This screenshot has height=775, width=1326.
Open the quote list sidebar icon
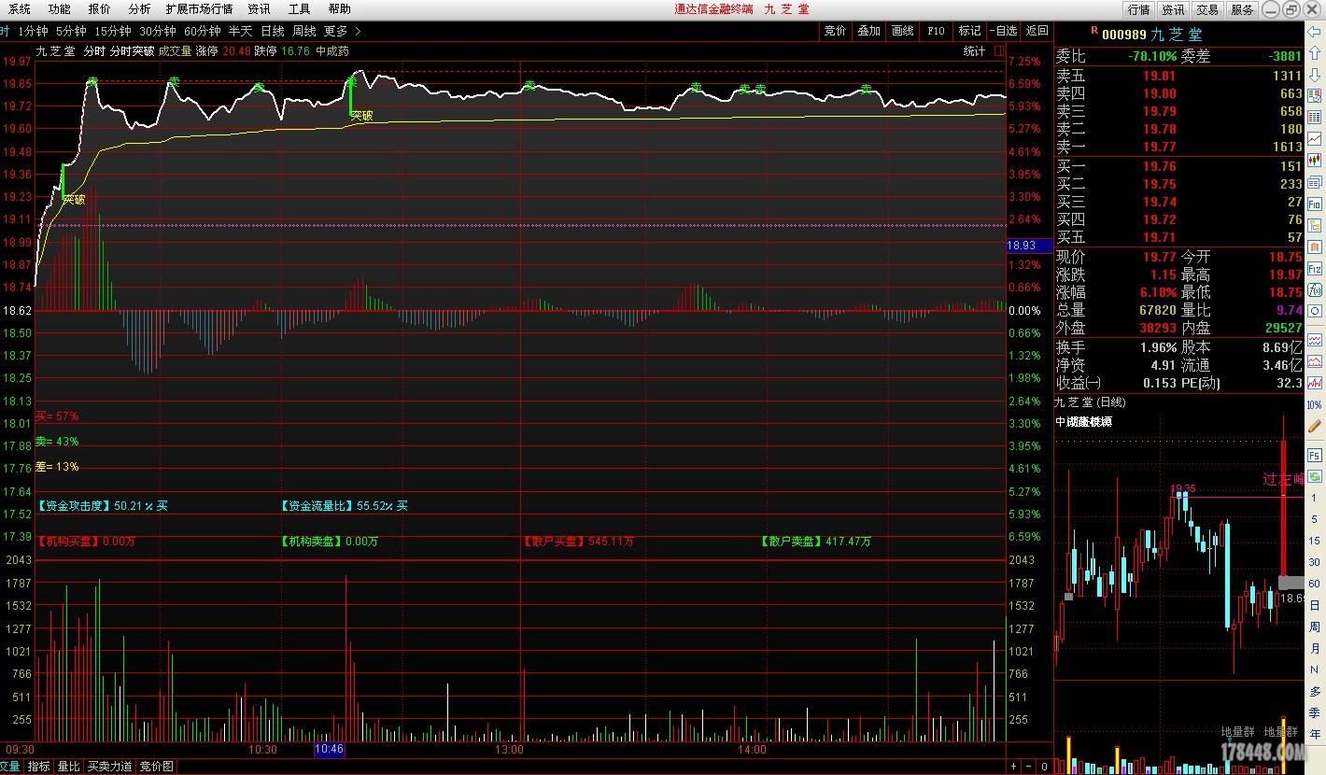(x=1315, y=94)
